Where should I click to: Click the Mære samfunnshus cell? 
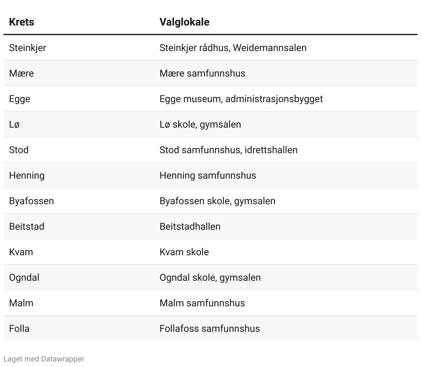click(202, 73)
